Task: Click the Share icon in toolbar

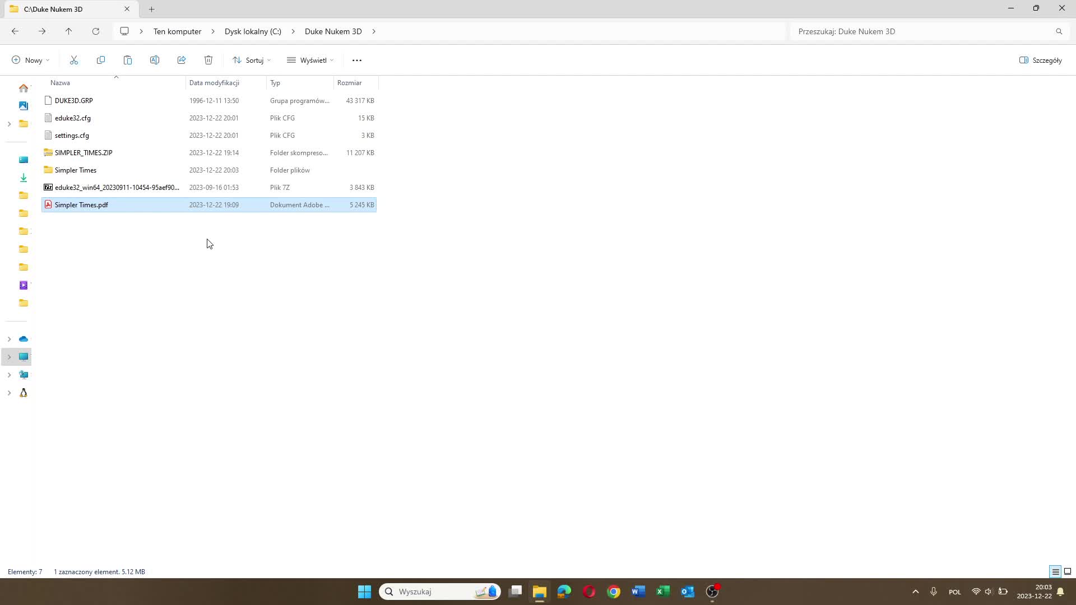Action: click(182, 60)
